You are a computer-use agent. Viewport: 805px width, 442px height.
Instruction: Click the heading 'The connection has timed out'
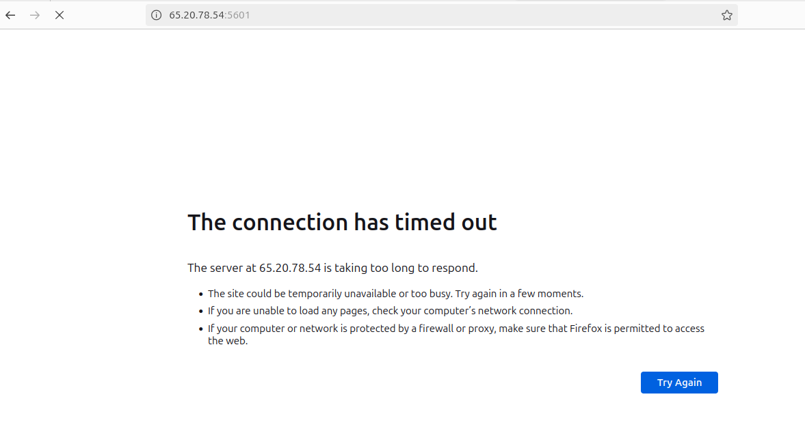[x=342, y=223]
